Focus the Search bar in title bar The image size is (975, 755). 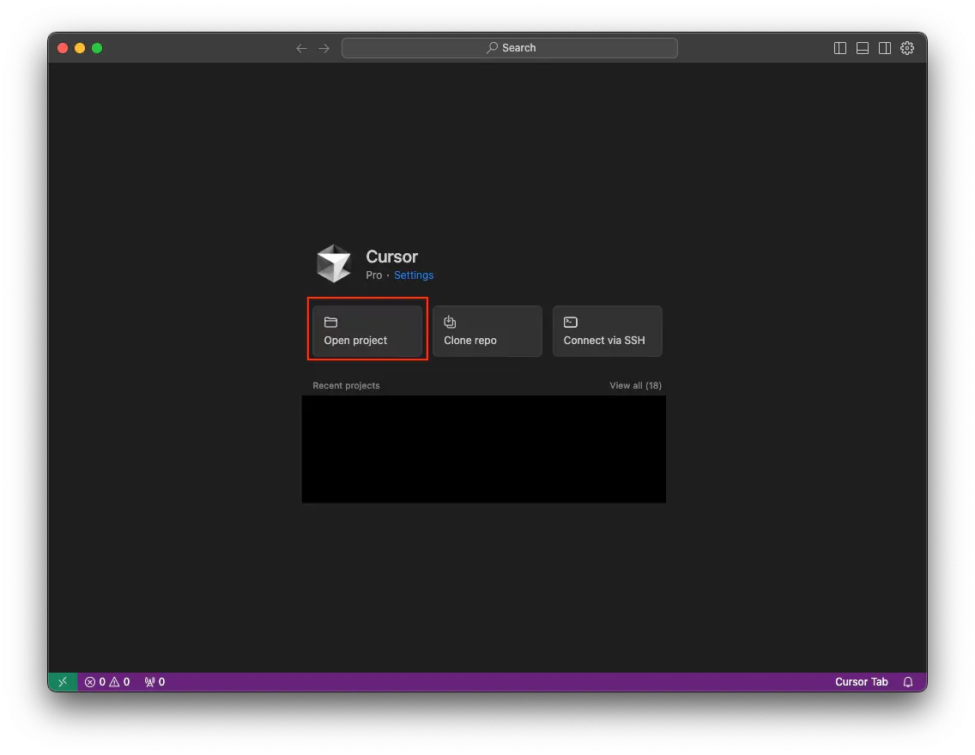(509, 48)
